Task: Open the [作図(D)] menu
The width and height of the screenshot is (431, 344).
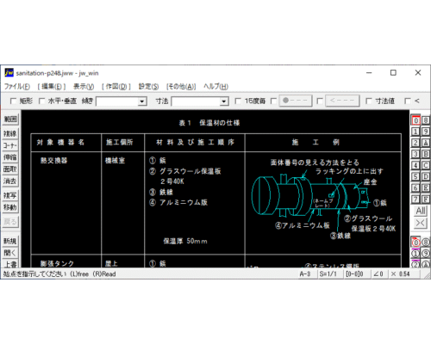Action: [116, 87]
